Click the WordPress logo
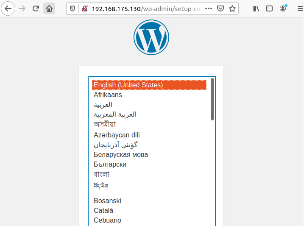 [151, 37]
